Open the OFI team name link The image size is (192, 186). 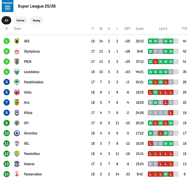click(26, 123)
